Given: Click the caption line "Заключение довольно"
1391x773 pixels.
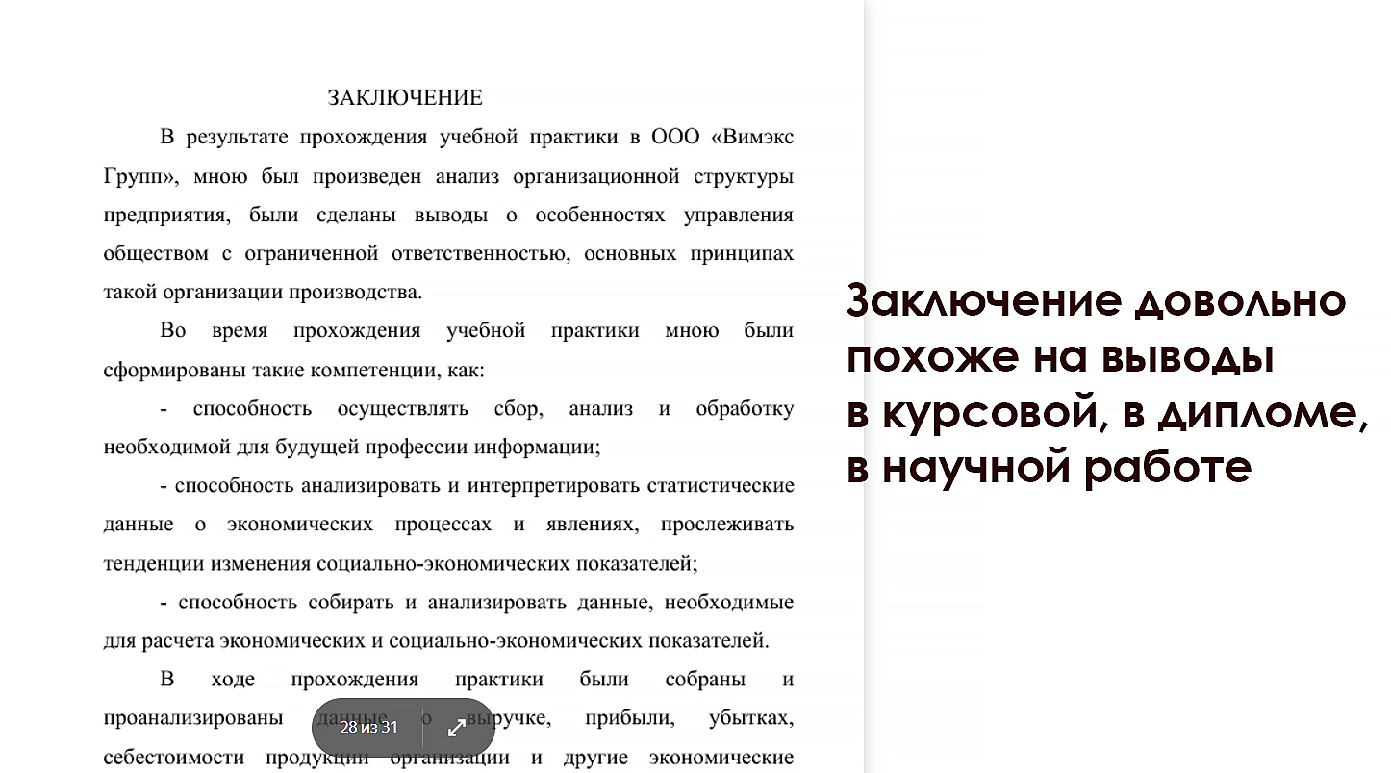Looking at the screenshot, I should point(1097,301).
